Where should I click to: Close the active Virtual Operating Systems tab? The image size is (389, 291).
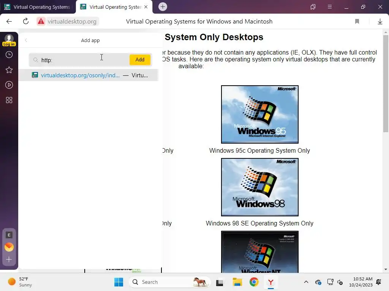[x=146, y=7]
